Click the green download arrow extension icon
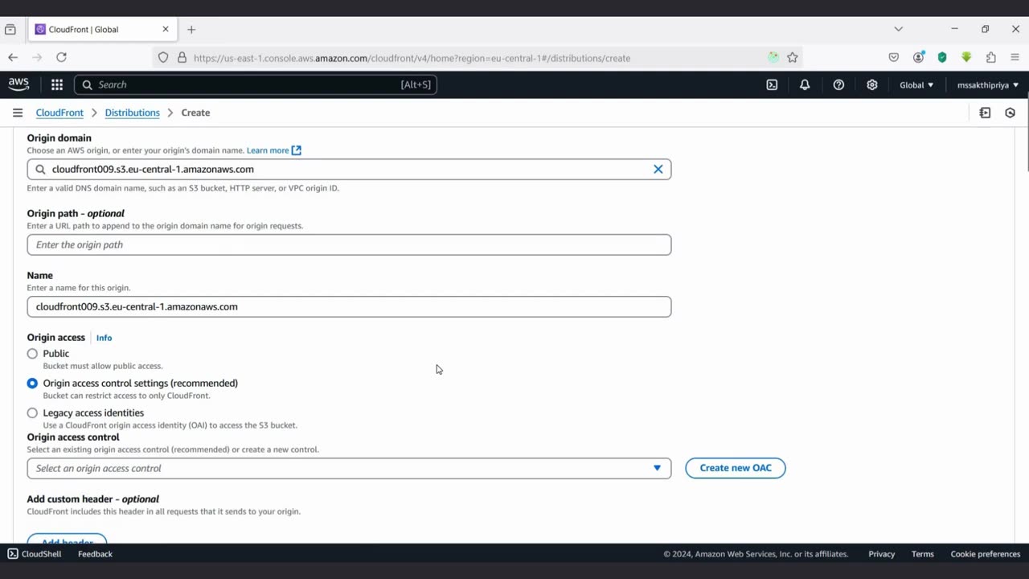Viewport: 1029px width, 579px height. 966,57
